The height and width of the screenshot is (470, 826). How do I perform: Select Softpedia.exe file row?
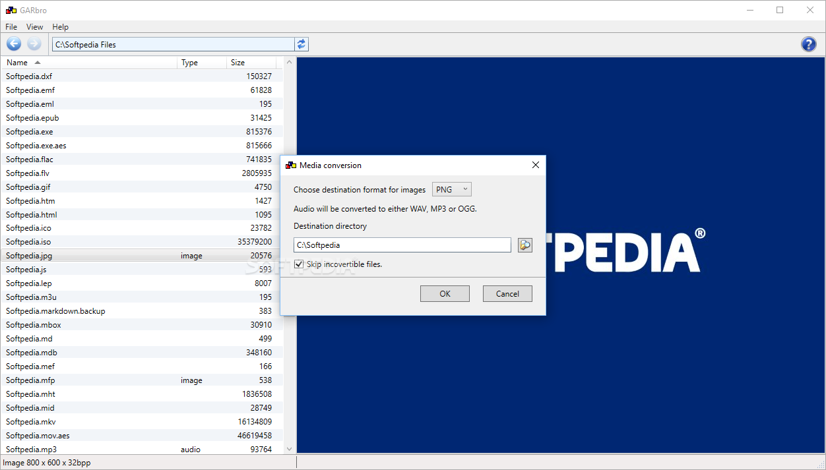pos(142,132)
